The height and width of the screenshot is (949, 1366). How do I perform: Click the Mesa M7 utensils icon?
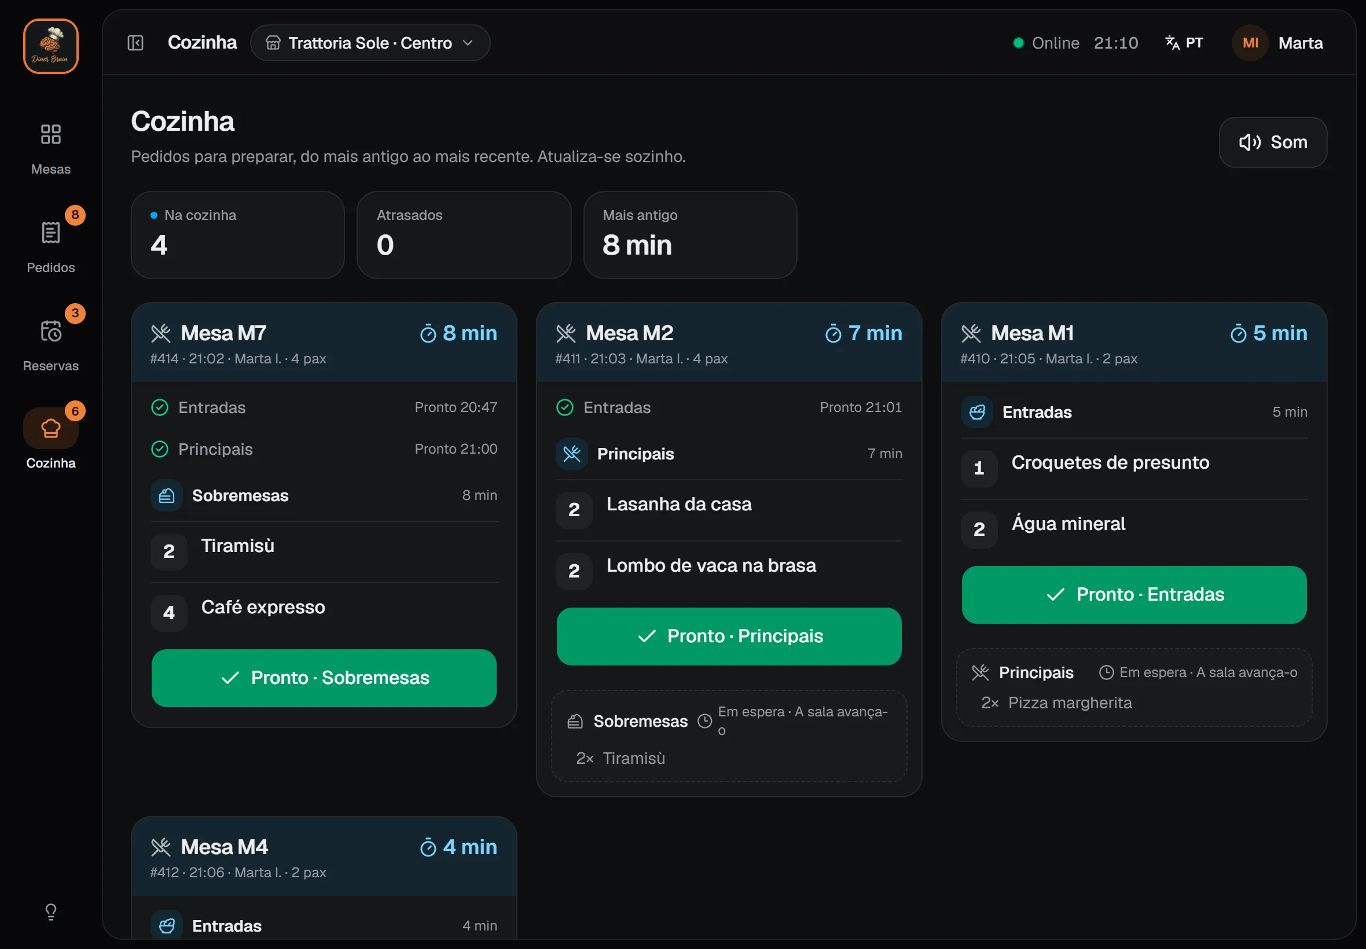(160, 333)
